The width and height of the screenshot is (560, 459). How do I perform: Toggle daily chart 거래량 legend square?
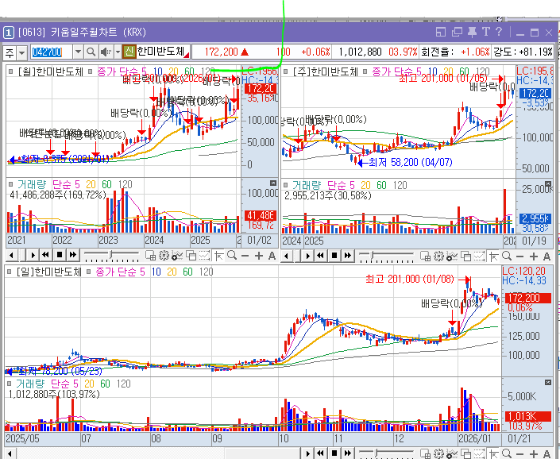pyautogui.click(x=10, y=384)
